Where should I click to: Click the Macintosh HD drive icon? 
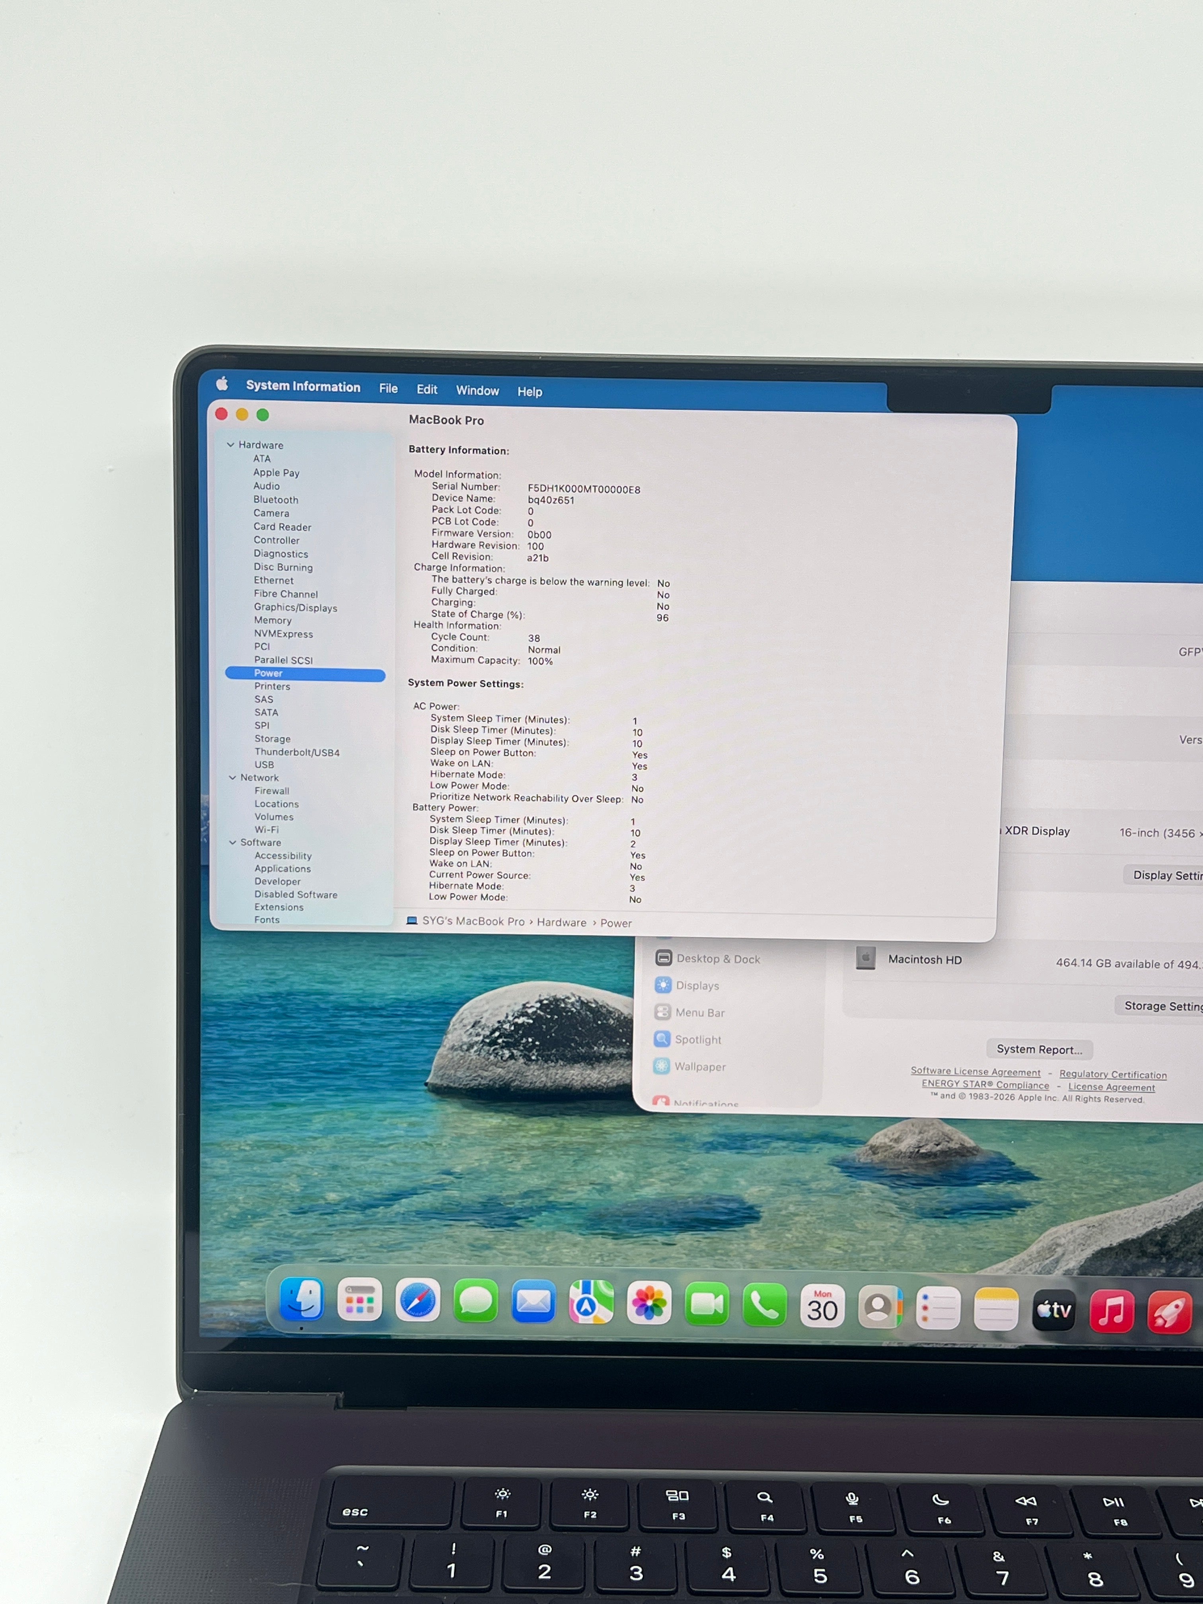pos(866,958)
